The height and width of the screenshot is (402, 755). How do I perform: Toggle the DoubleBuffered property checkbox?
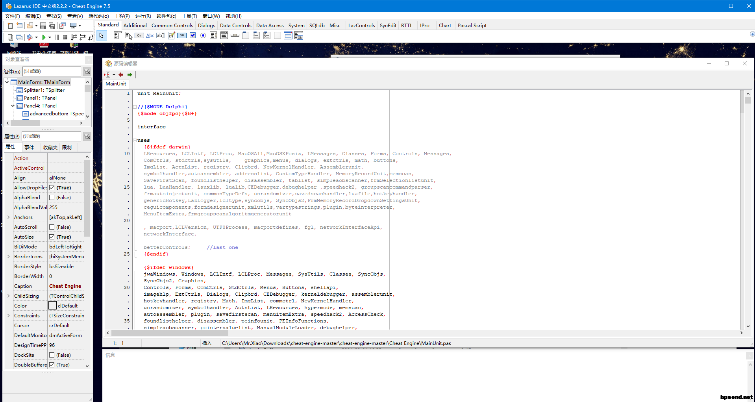tap(52, 365)
